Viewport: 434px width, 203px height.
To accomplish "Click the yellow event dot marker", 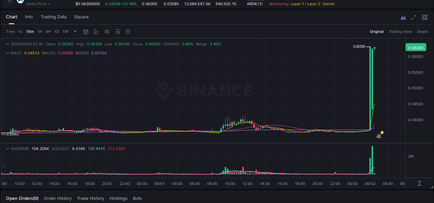I will coord(382,132).
